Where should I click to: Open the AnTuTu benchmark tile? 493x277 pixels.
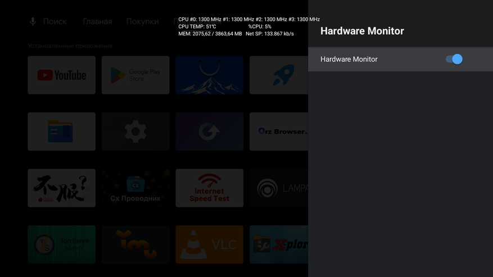(62, 188)
